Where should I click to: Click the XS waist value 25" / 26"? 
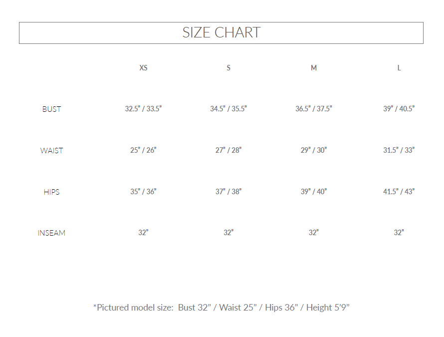click(143, 150)
